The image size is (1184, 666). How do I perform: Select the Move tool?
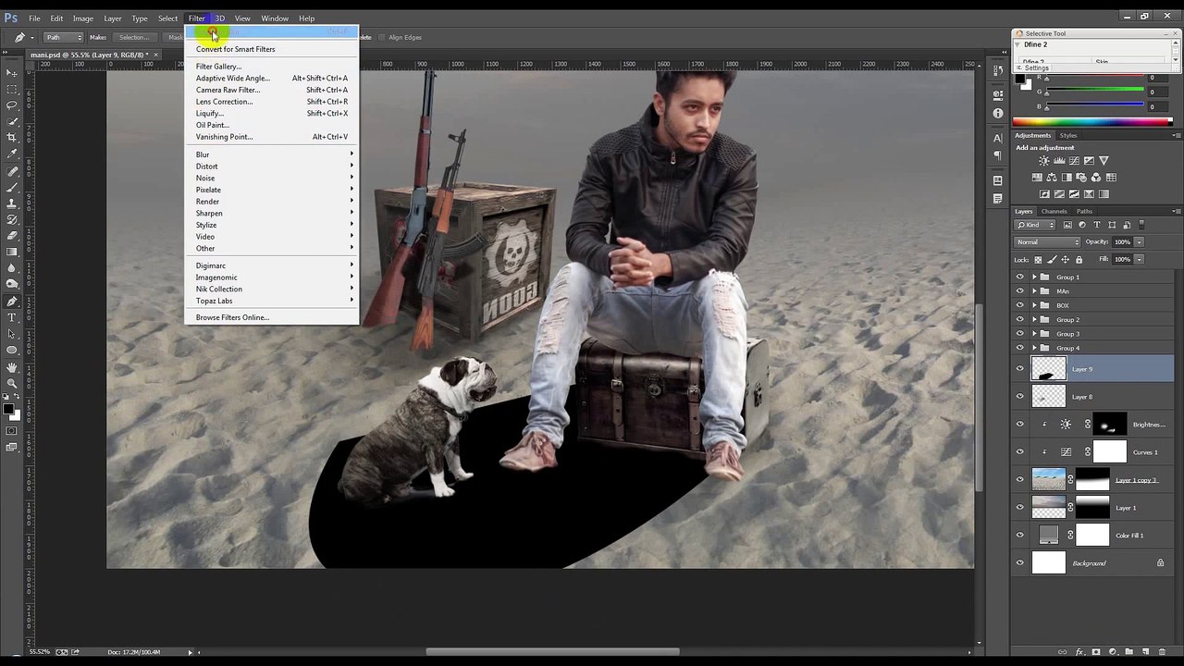12,72
